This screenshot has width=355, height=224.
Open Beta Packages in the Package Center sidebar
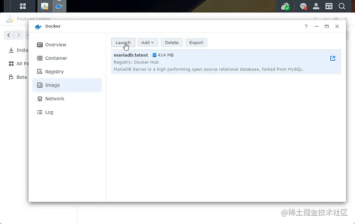17,77
